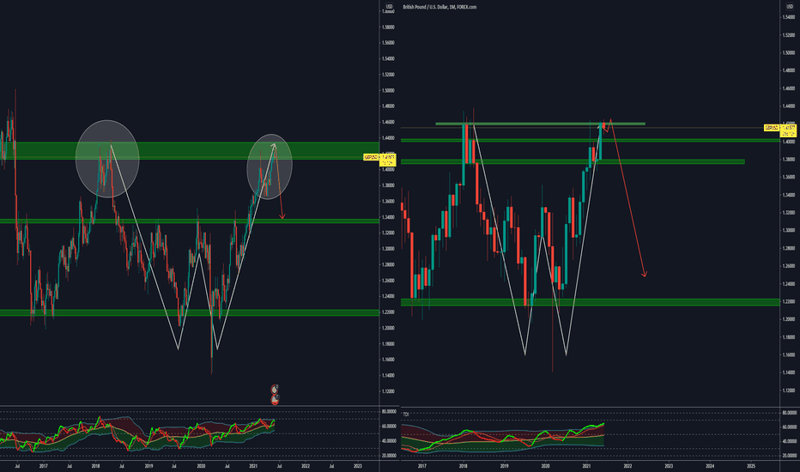
Task: Click the 2017 date label on right chart
Action: [422, 466]
